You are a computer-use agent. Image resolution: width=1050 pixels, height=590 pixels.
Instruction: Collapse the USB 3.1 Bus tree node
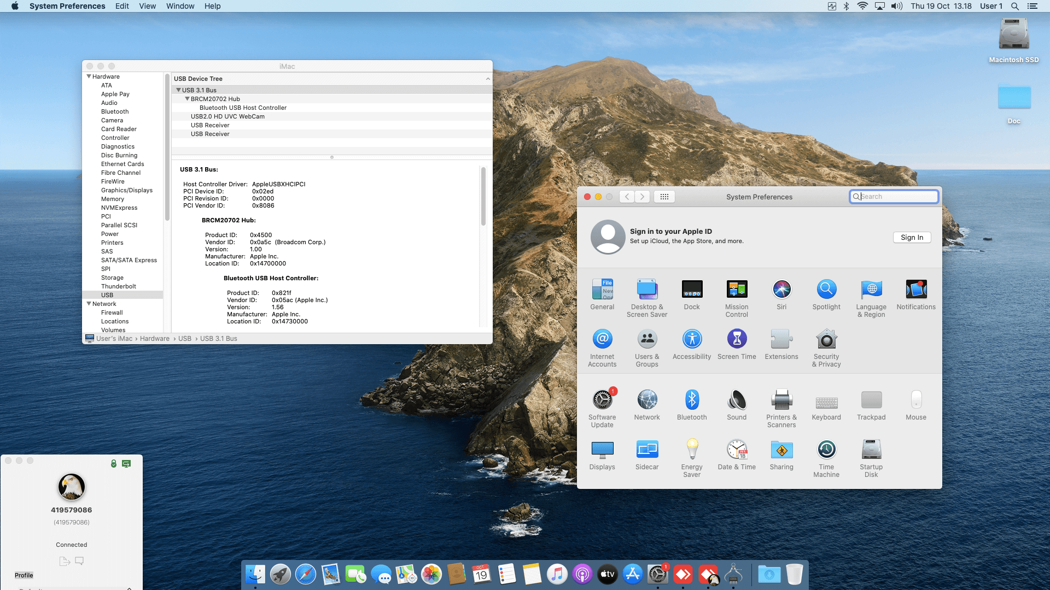coord(178,90)
